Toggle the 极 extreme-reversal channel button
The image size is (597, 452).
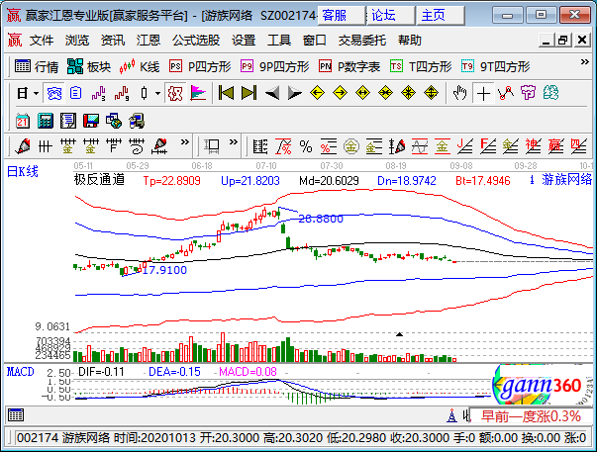(175, 93)
